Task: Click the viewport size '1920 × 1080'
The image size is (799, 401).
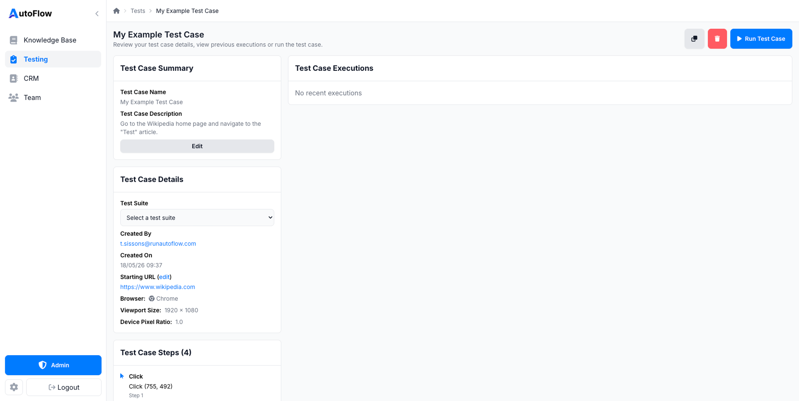Action: 181,310
